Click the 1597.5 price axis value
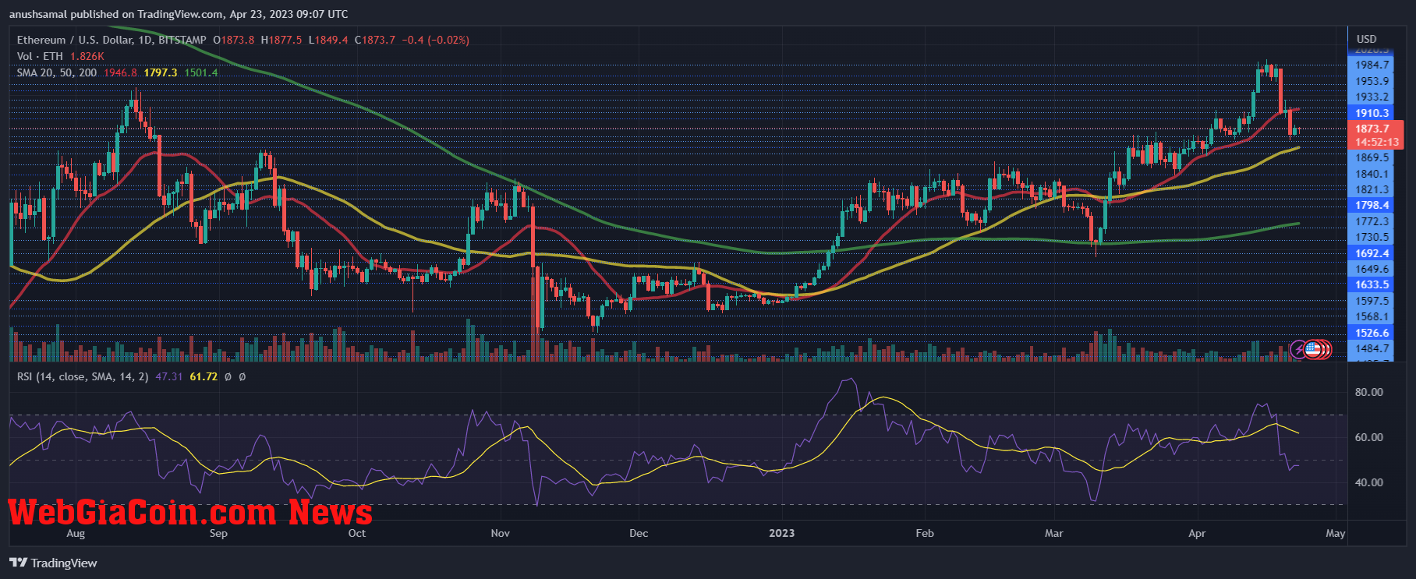The height and width of the screenshot is (579, 1416). click(1372, 301)
